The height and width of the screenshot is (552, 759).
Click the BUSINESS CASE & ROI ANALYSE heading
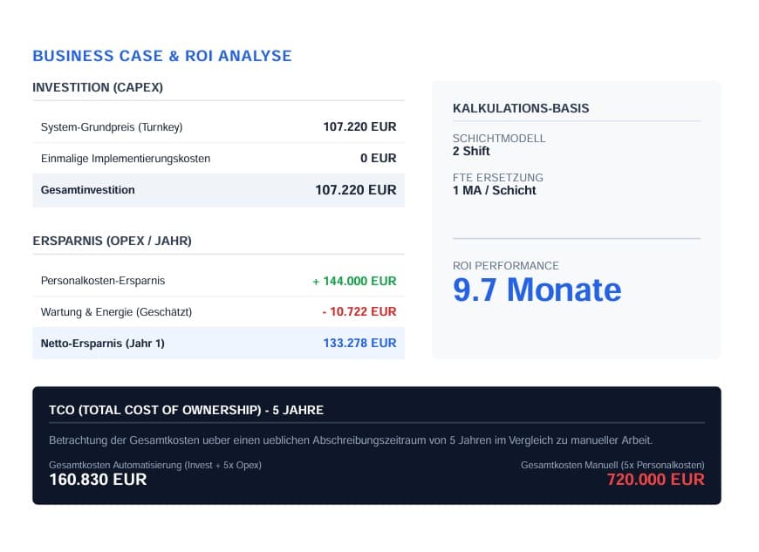click(162, 56)
